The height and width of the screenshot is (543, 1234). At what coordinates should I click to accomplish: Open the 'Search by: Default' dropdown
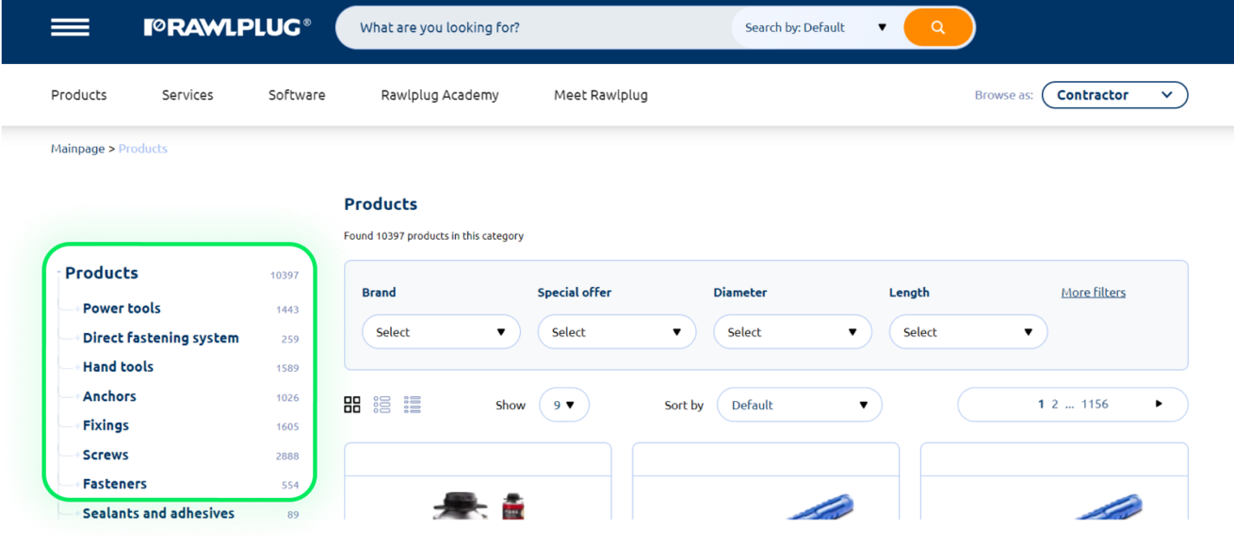click(x=817, y=27)
